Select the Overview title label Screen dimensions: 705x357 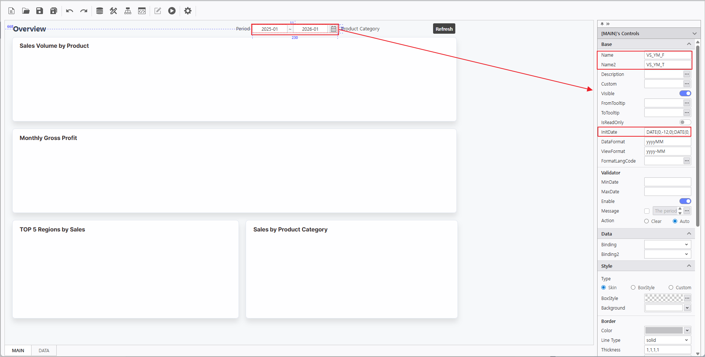point(30,29)
